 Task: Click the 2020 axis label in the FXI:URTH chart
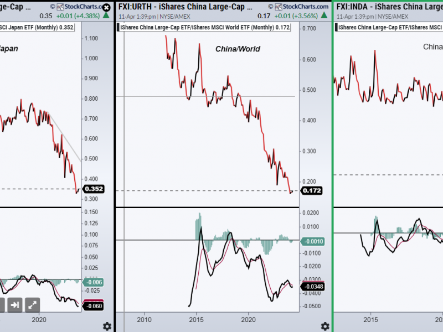click(x=248, y=320)
